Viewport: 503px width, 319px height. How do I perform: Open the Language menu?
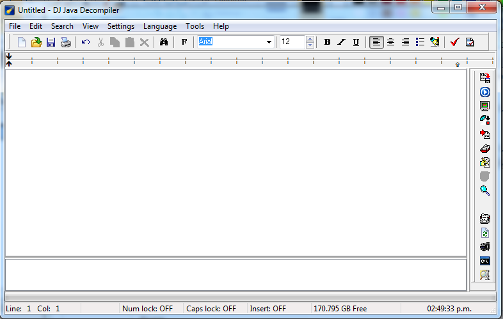tap(160, 26)
